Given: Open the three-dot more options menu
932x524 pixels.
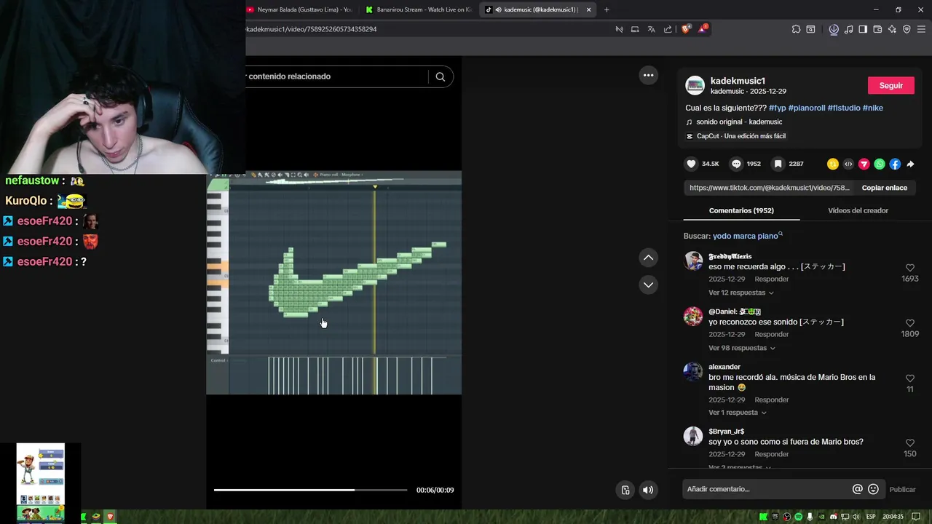Looking at the screenshot, I should coord(648,75).
